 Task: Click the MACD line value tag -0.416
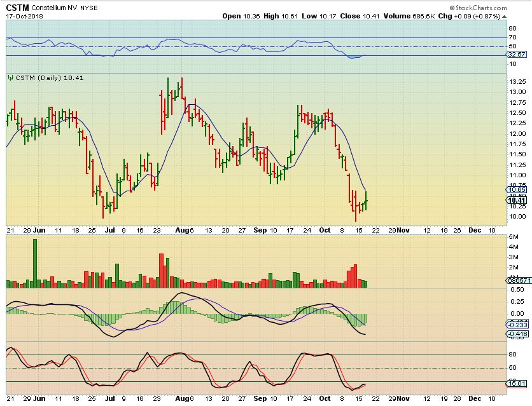tap(516, 334)
